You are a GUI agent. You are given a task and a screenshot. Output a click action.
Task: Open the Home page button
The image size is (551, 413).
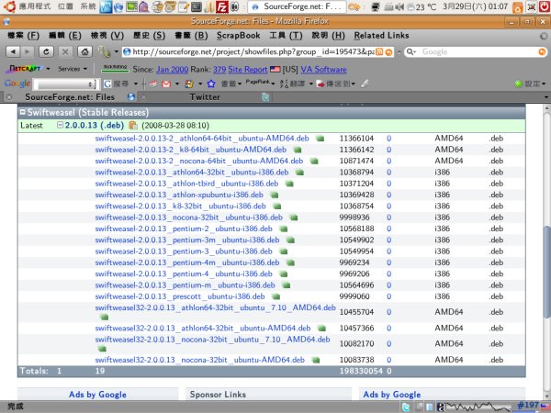point(84,52)
